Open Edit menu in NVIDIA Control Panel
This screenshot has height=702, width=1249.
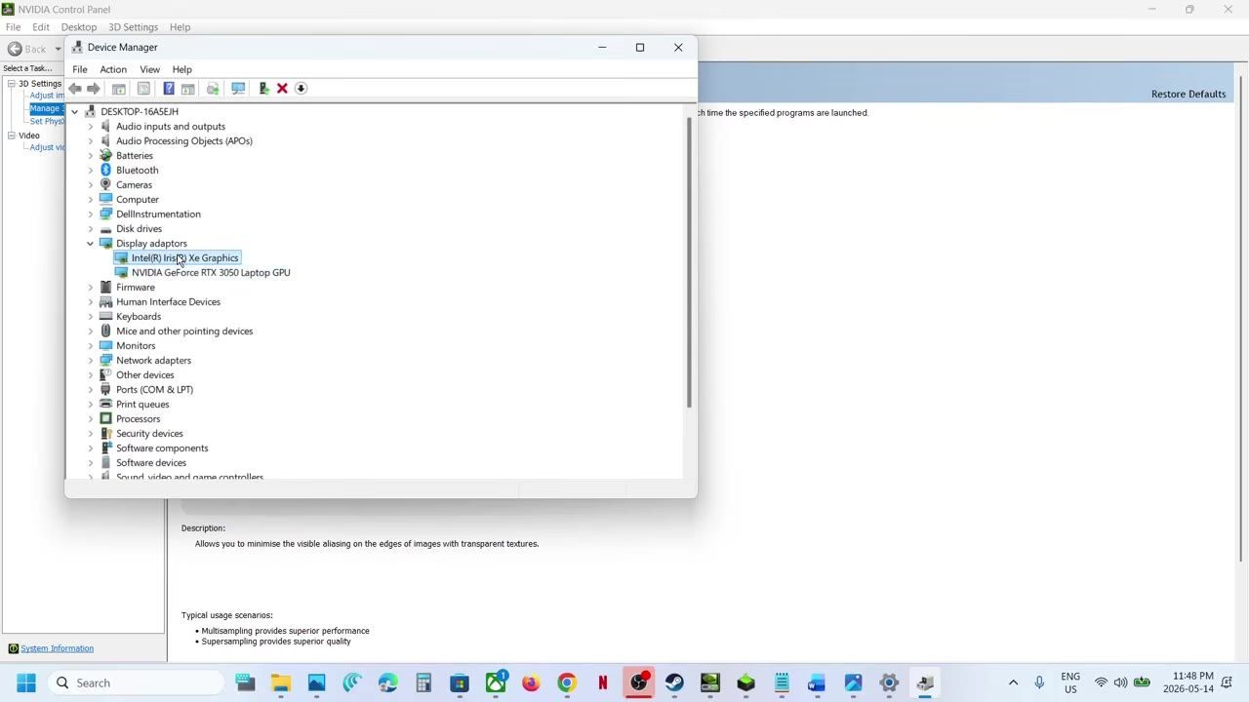pyautogui.click(x=41, y=27)
